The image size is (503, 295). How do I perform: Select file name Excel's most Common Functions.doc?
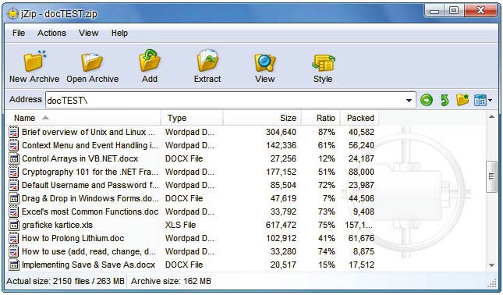(90, 211)
